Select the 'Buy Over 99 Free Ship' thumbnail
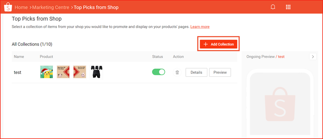This screenshot has width=323, height=139. [x=63, y=72]
